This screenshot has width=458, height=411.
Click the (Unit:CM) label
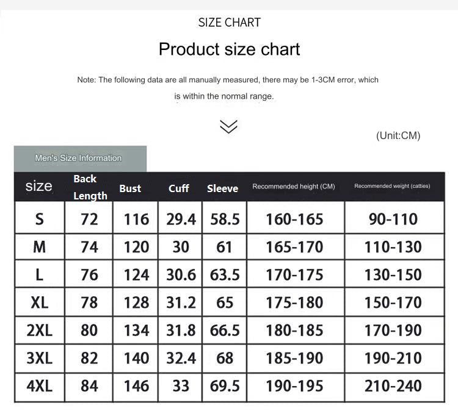[398, 135]
